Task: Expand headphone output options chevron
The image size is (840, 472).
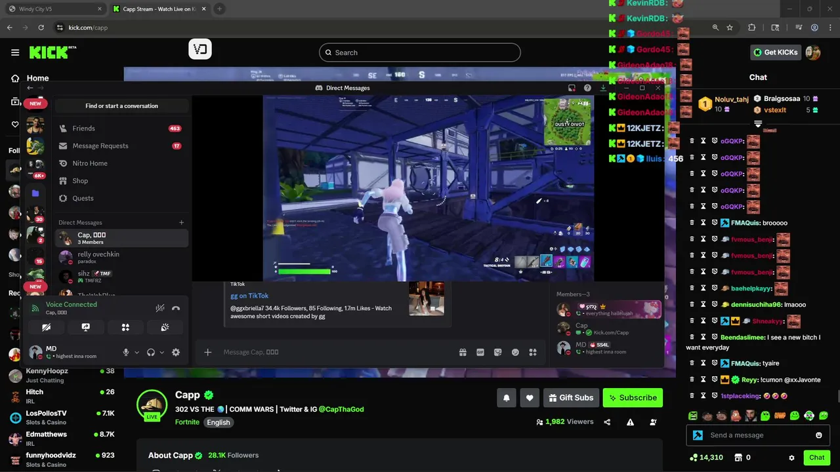Action: point(161,352)
